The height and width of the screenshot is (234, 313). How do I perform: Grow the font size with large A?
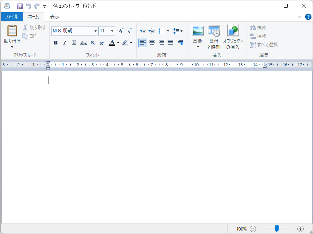pos(121,31)
